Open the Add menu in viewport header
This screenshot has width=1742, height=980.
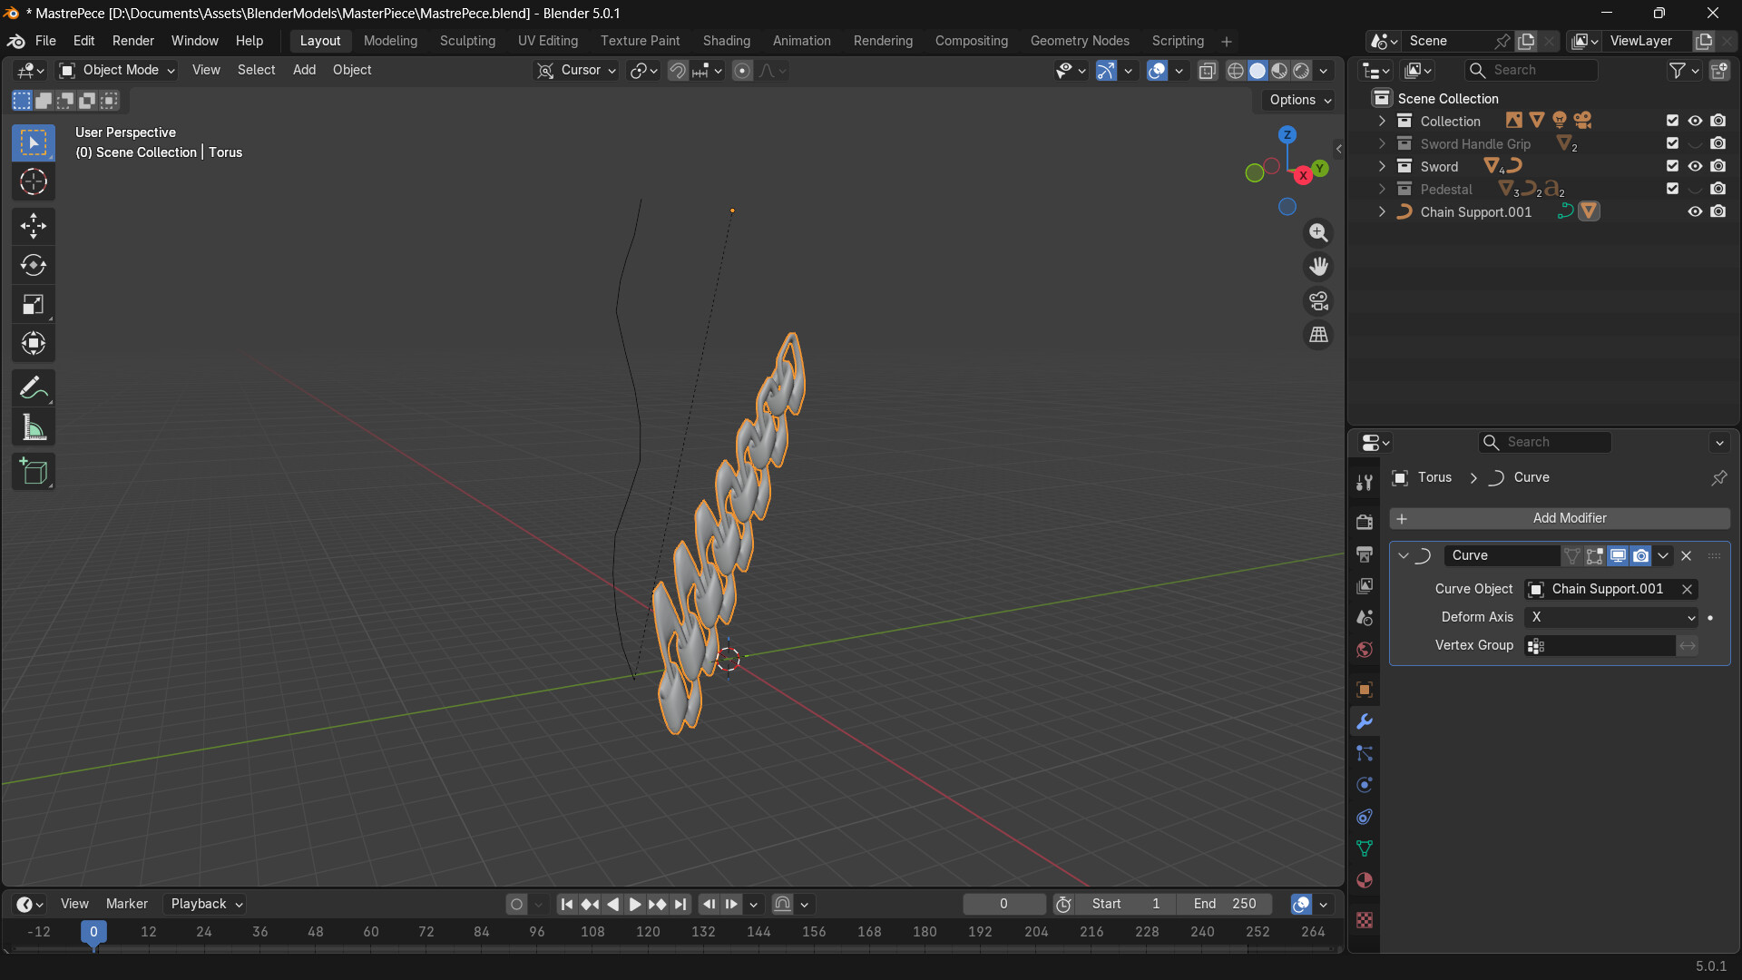[x=304, y=70]
